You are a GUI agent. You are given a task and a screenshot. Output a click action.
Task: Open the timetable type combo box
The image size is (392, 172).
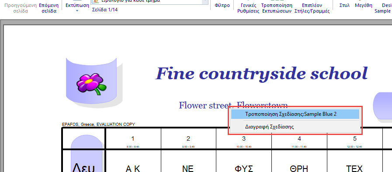(x=149, y=1)
